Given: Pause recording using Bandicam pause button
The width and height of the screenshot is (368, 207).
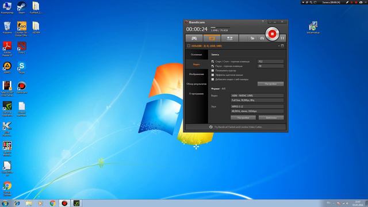Looking at the screenshot, I should point(282,38).
